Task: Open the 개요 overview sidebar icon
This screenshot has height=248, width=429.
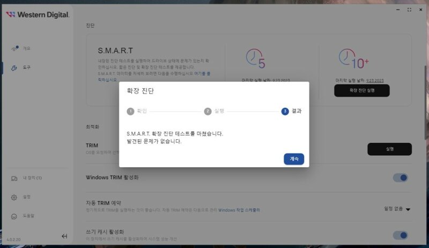Action: click(x=15, y=49)
